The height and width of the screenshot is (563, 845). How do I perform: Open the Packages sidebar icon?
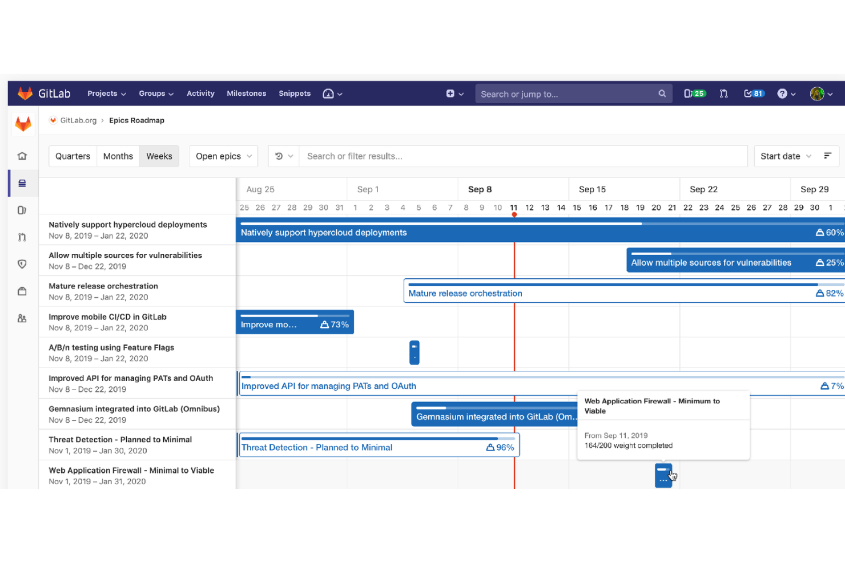[22, 291]
